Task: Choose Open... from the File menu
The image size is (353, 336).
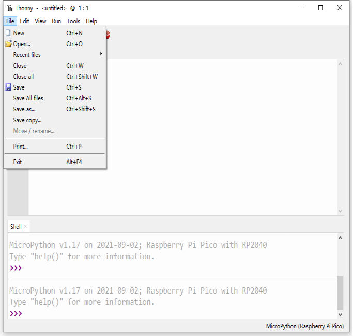Action: pos(55,44)
